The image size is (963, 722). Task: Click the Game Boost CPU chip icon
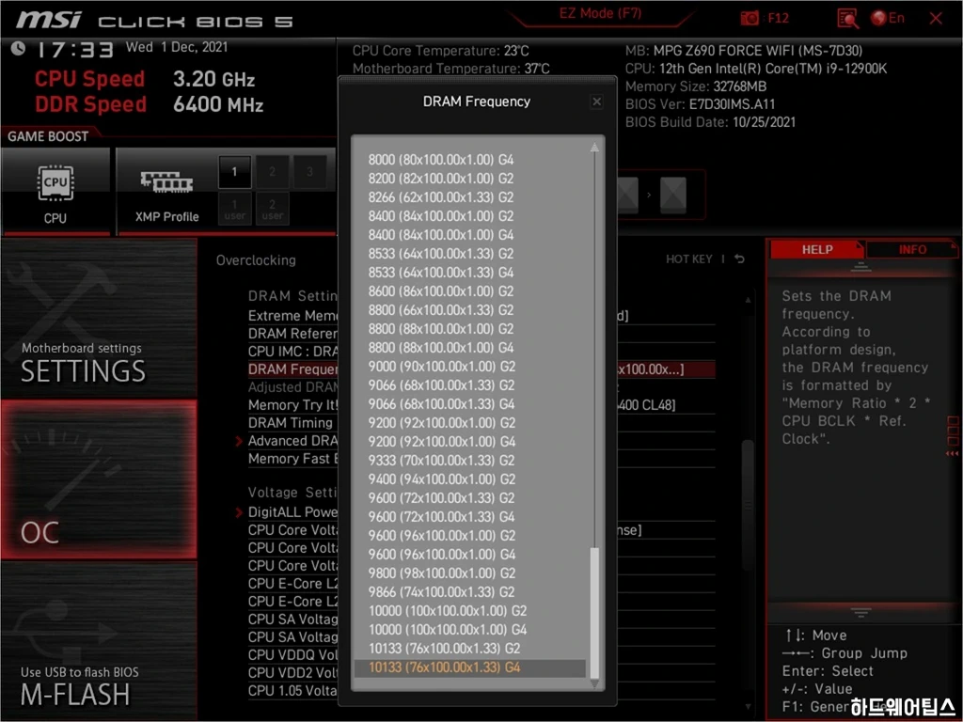click(x=55, y=183)
